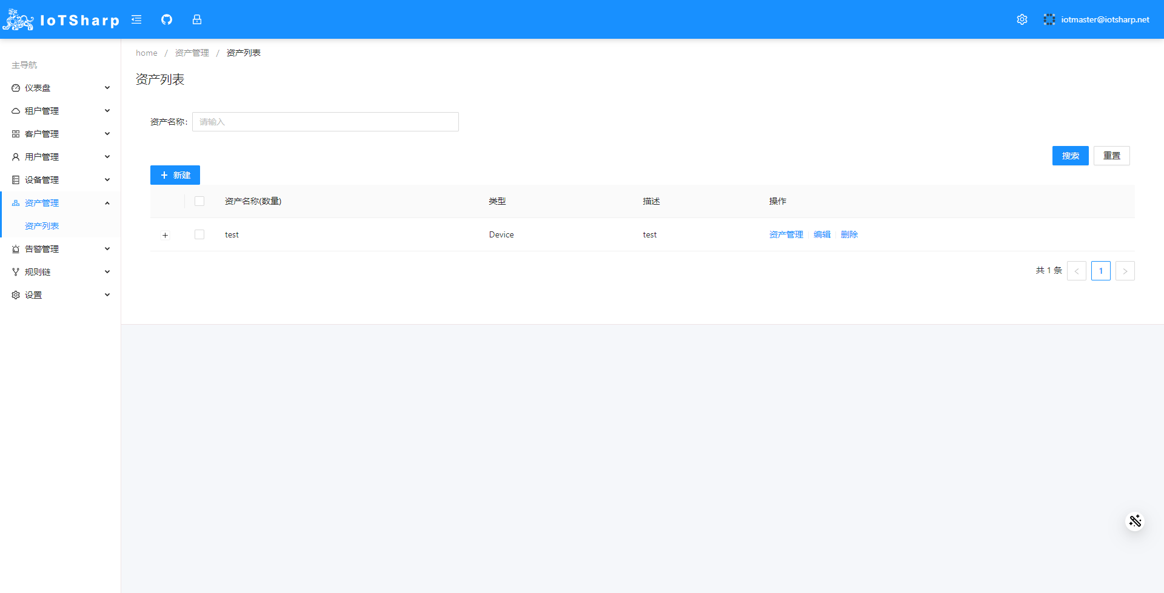Toggle the select-all checkbox in table header

[x=199, y=201]
